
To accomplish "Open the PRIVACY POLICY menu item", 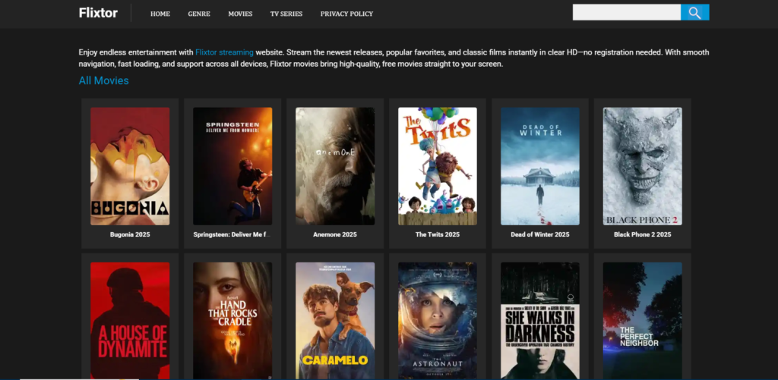I will coord(346,14).
